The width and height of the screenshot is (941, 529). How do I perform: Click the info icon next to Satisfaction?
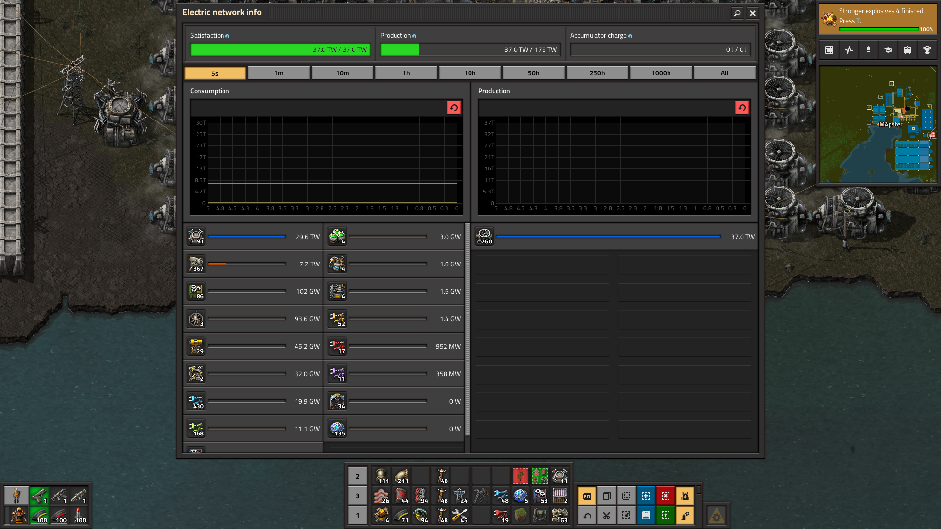pos(227,36)
